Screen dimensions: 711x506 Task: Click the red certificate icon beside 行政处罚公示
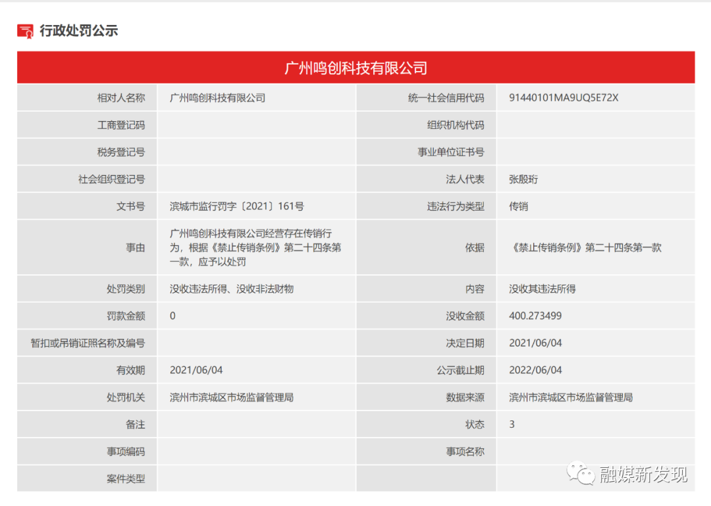click(x=25, y=32)
